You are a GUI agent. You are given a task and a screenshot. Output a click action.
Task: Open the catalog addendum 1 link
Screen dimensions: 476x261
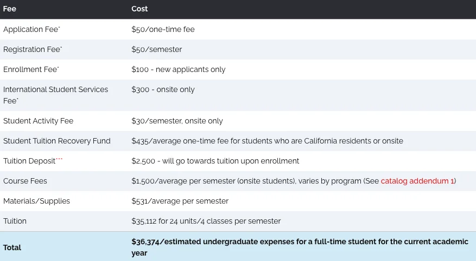(x=417, y=181)
